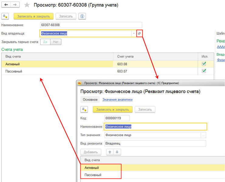Switch to the Основное tab
225x182 pixels.
(90, 100)
